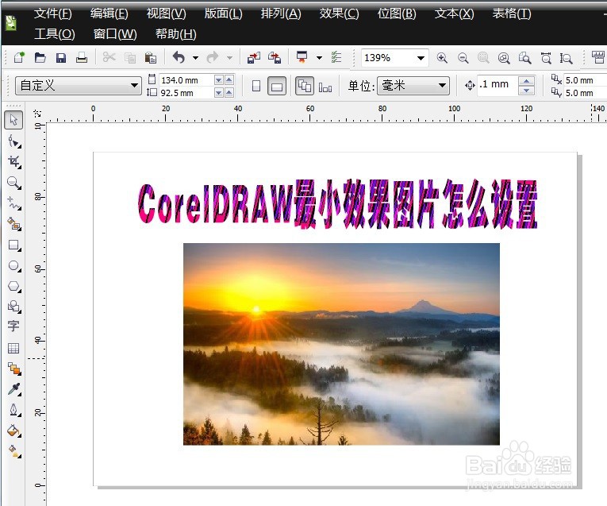Click the Zoom out magnifier
607x506 pixels.
(463, 58)
